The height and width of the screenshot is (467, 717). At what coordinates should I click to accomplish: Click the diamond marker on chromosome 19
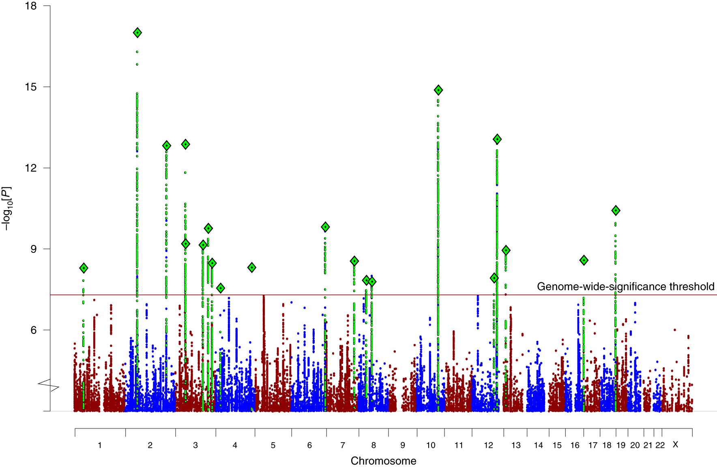click(x=616, y=211)
